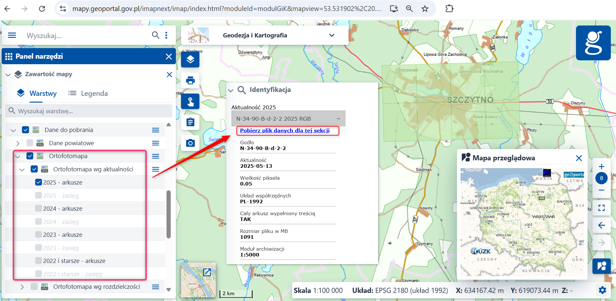Enable the 2024 - arkusze layer
Image resolution: width=616 pixels, height=301 pixels.
[x=38, y=208]
